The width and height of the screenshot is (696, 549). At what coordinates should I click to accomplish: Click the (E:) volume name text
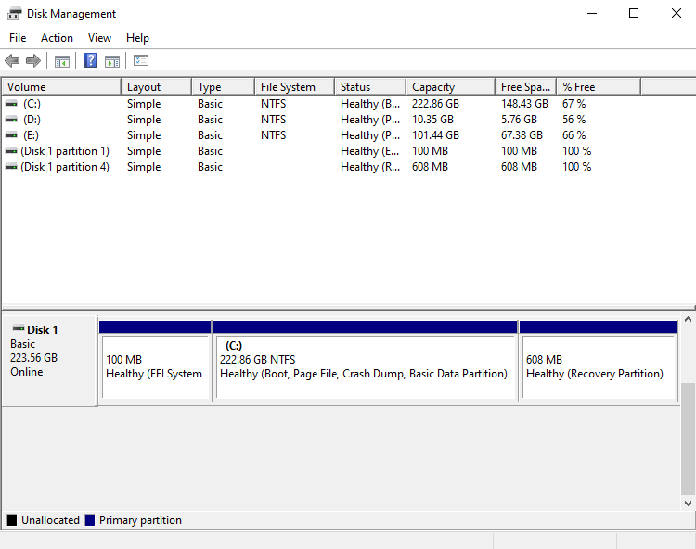point(31,135)
